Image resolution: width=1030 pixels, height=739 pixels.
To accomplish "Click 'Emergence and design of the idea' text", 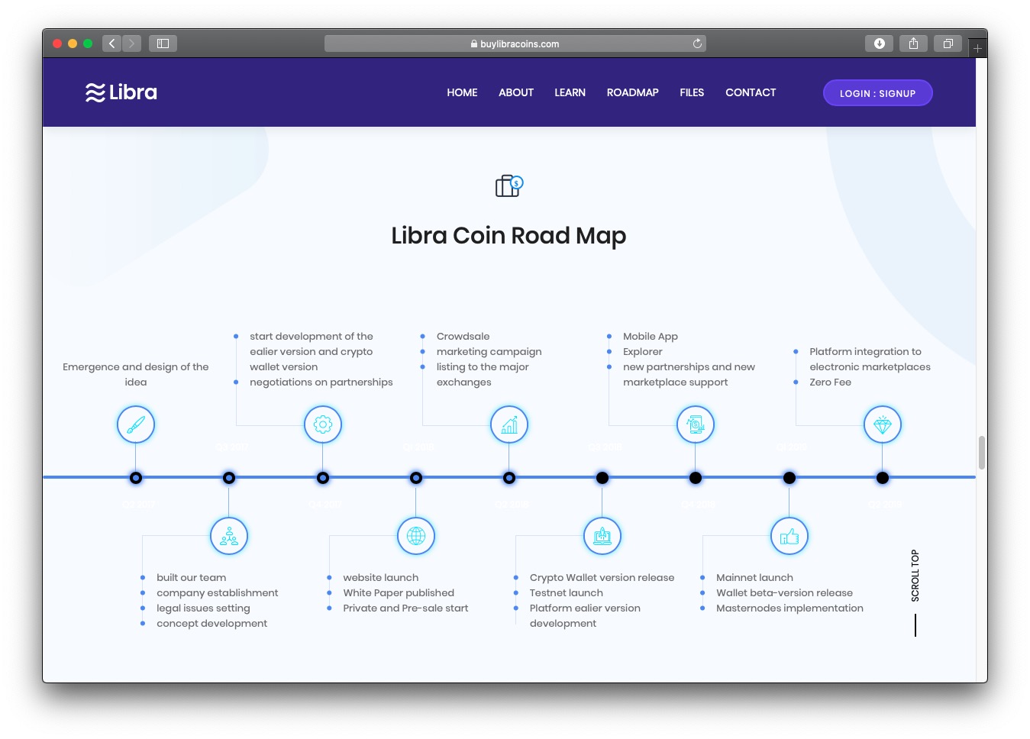I will [136, 375].
